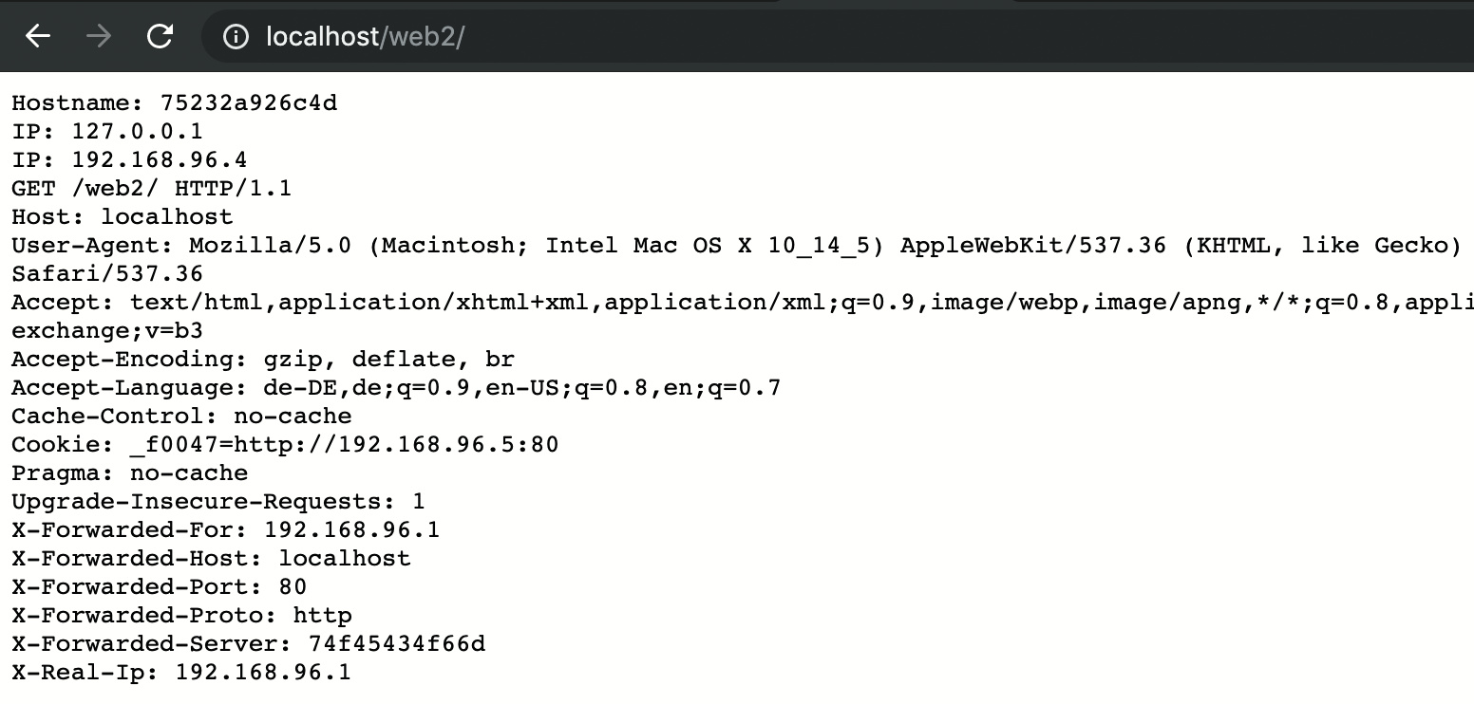The image size is (1474, 704).
Task: Click the Host: localhost line
Action: click(123, 216)
